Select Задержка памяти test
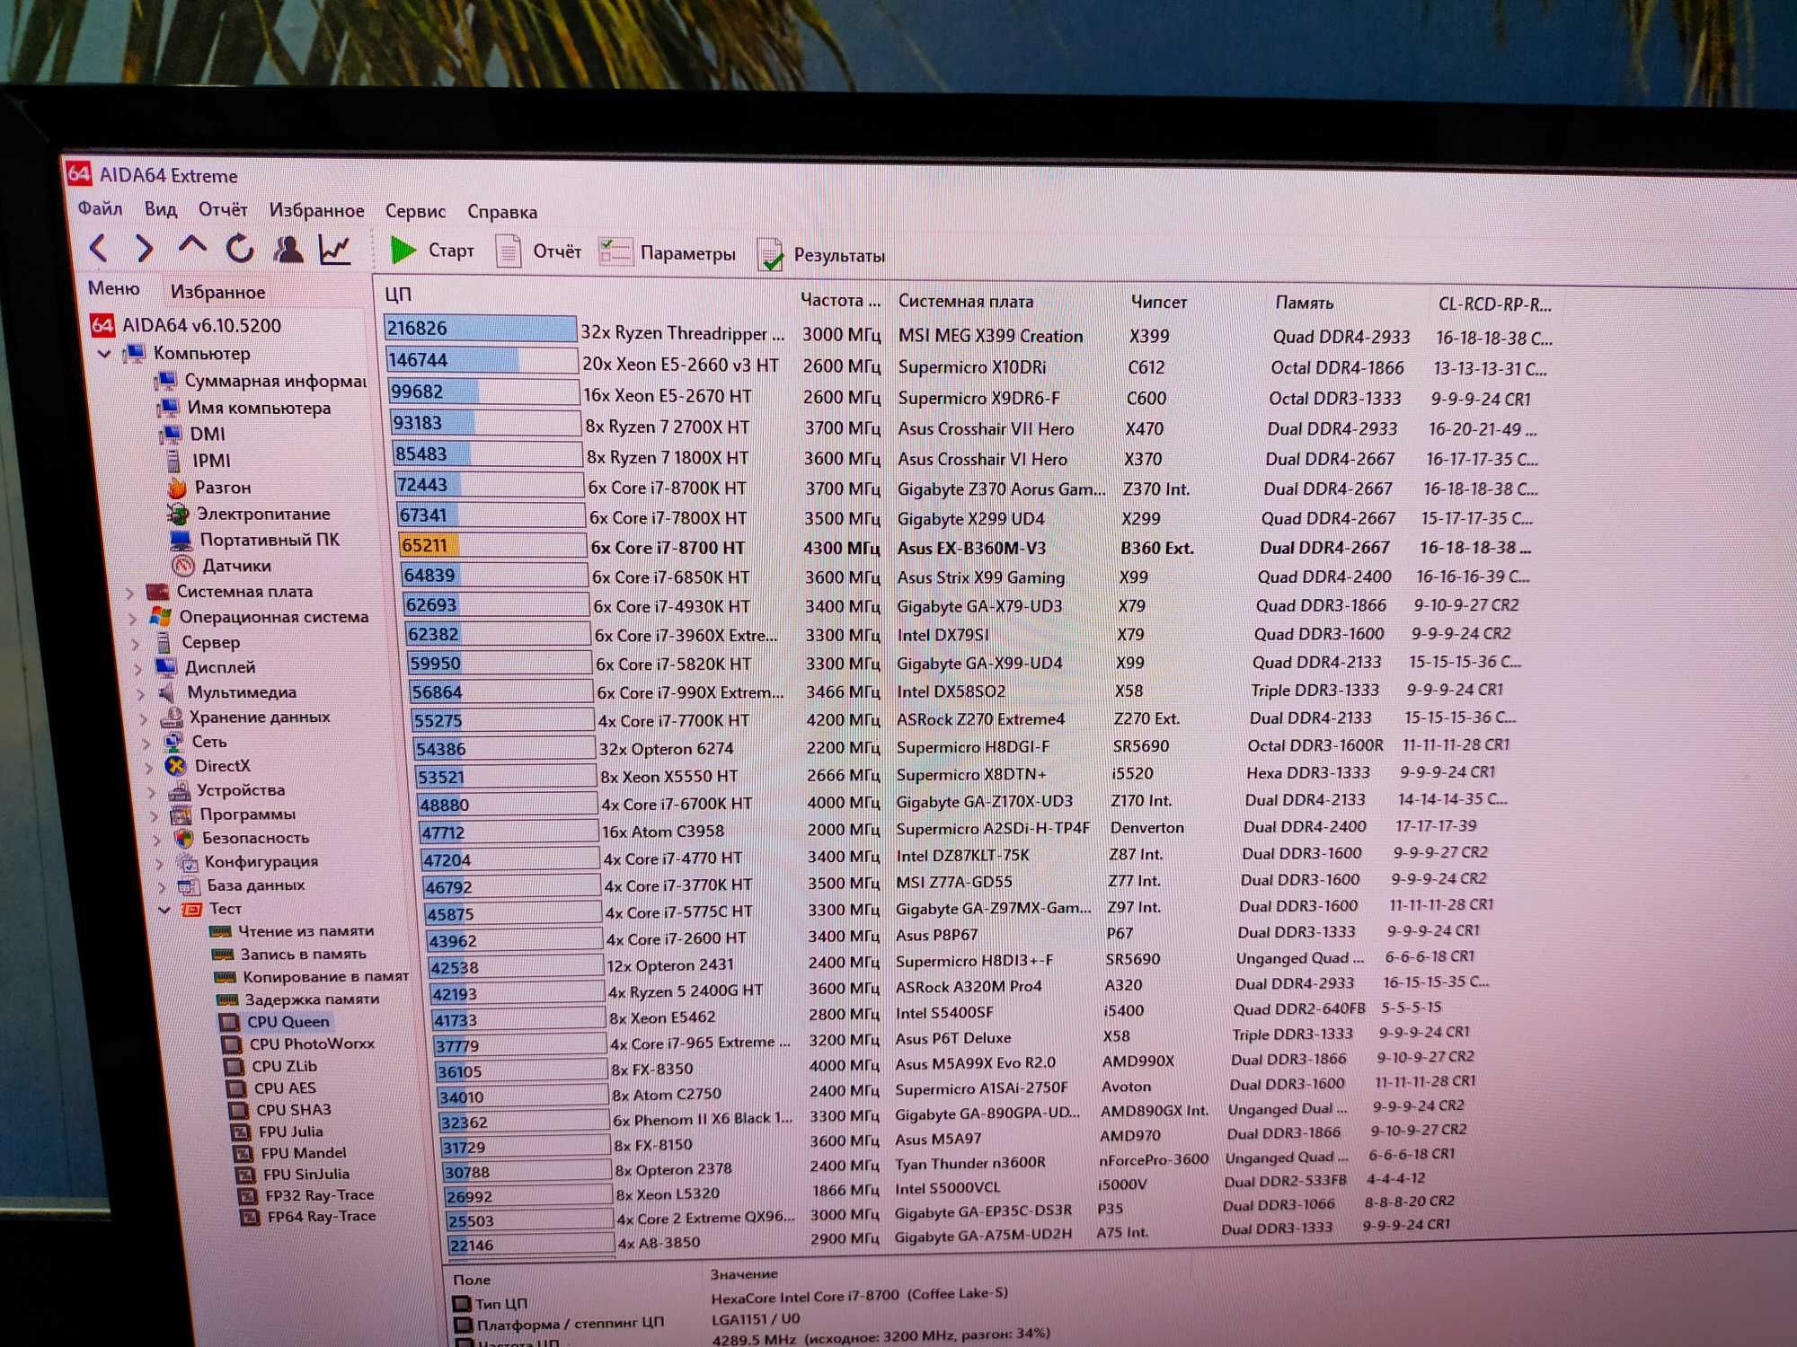 298,999
